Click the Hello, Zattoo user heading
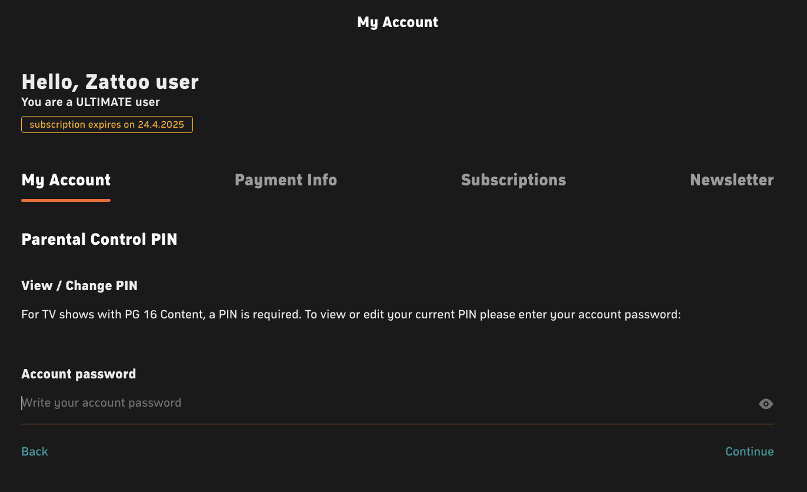 110,82
